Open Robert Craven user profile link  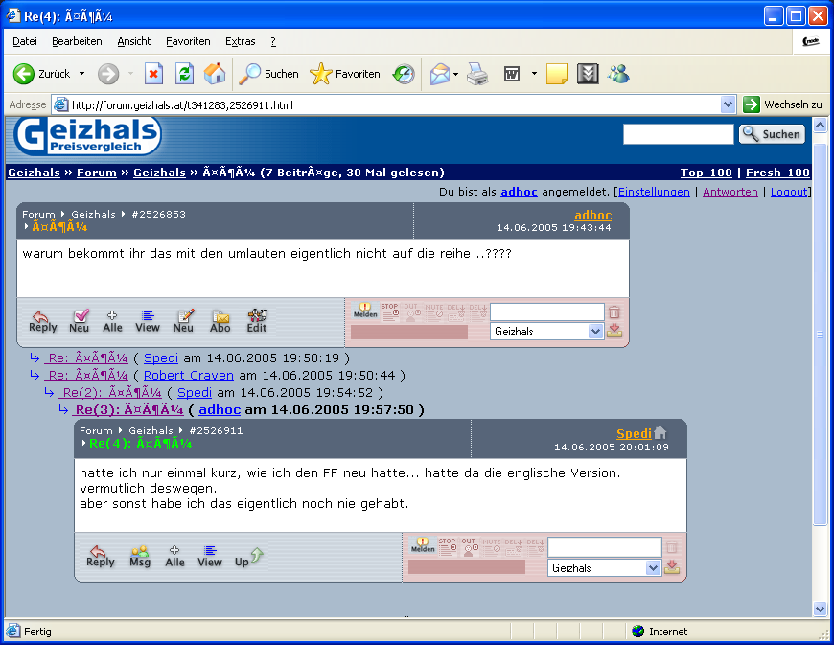point(188,376)
